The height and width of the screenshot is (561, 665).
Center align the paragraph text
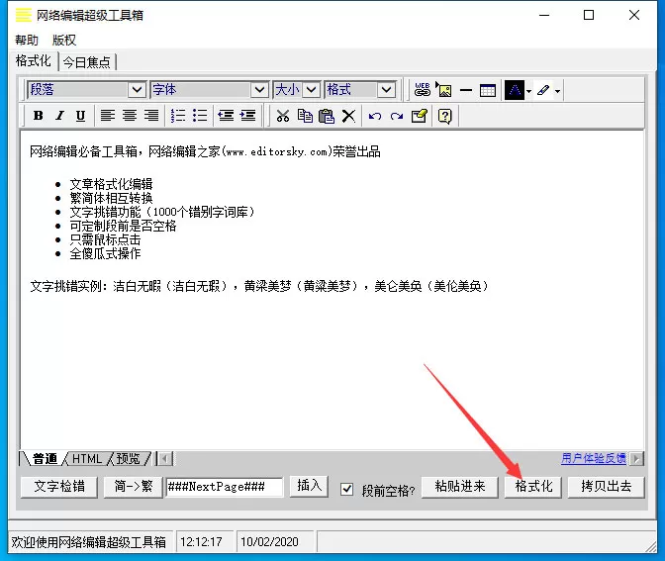click(x=130, y=116)
